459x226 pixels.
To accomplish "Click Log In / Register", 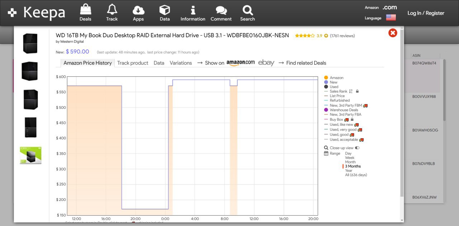I will (x=426, y=13).
